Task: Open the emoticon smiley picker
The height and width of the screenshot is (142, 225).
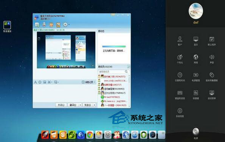Action: [x=40, y=82]
